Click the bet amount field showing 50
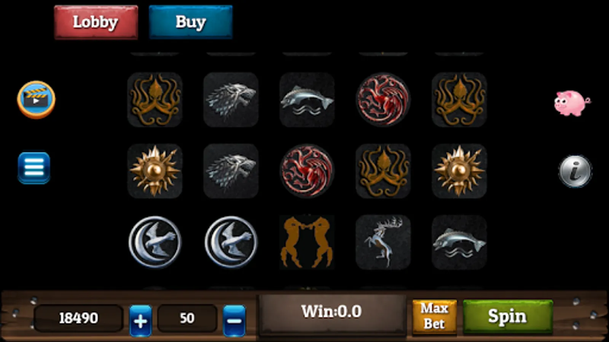 click(187, 318)
